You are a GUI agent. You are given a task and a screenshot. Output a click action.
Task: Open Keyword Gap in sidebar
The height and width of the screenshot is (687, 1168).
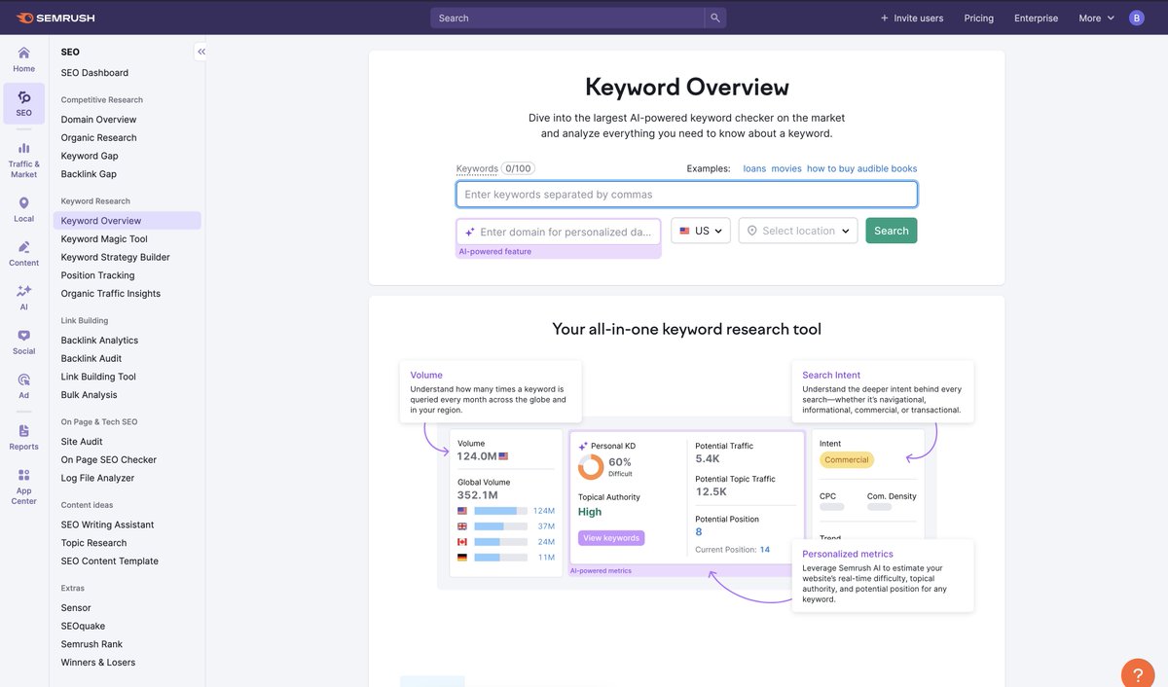click(90, 156)
